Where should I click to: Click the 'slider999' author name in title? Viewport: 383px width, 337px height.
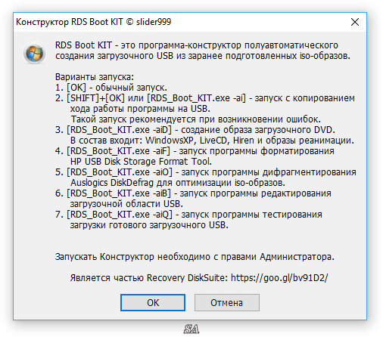coord(154,22)
